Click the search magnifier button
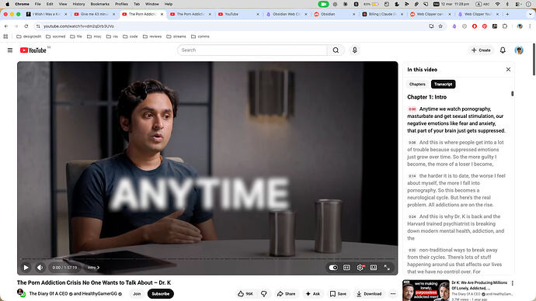Screen dimensions: 536x301 point(336,50)
